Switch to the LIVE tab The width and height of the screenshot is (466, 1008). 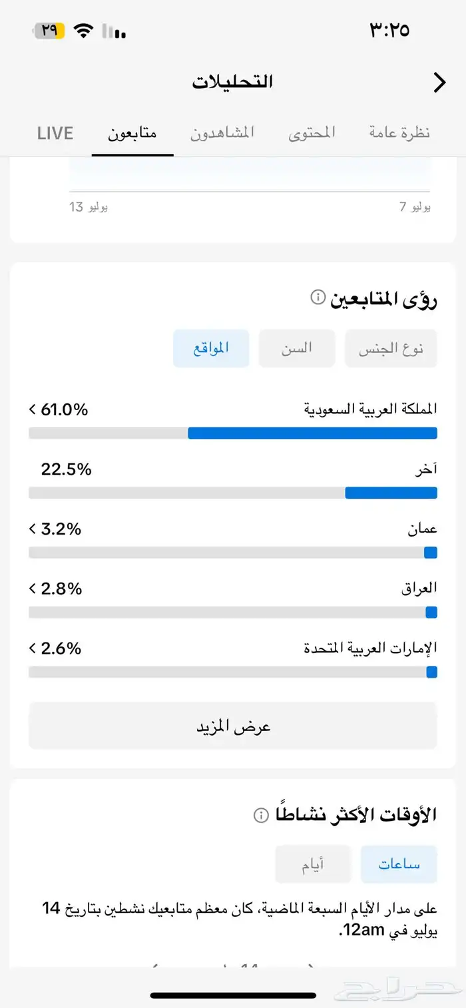pyautogui.click(x=55, y=133)
